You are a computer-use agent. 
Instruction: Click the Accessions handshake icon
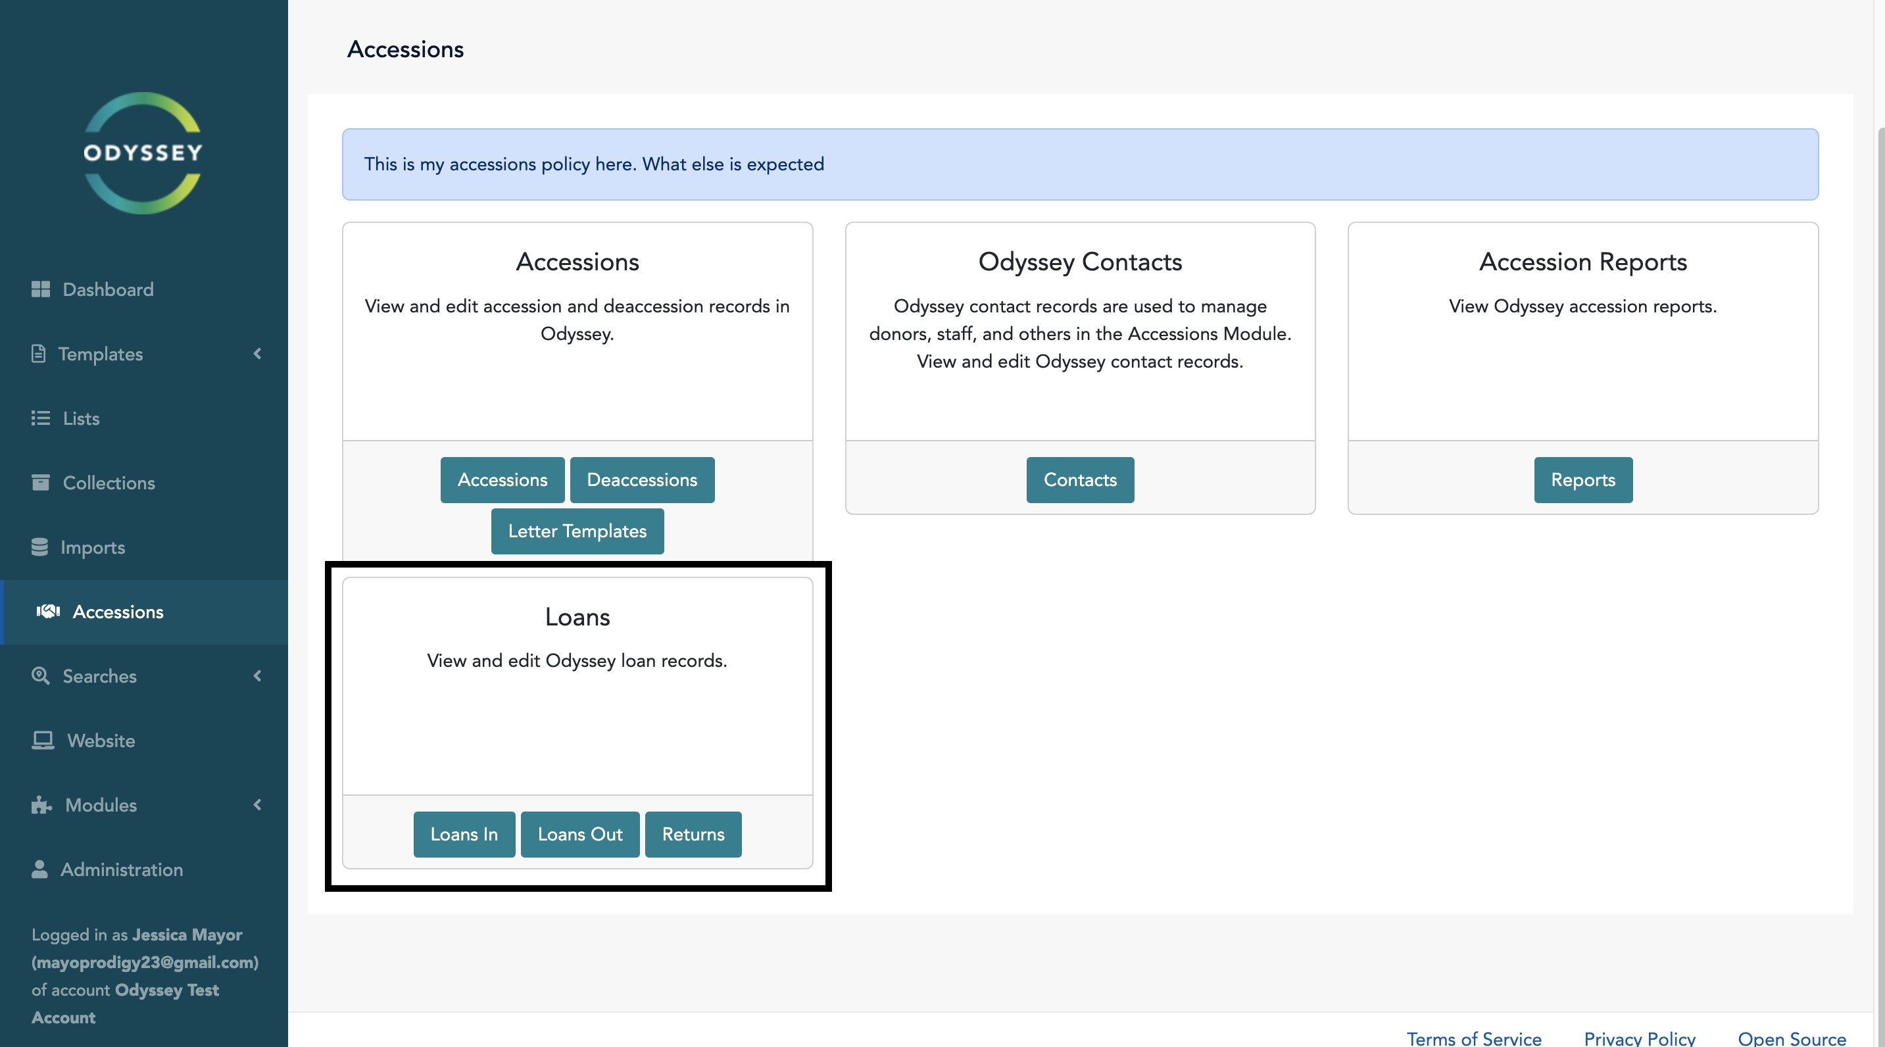point(48,611)
